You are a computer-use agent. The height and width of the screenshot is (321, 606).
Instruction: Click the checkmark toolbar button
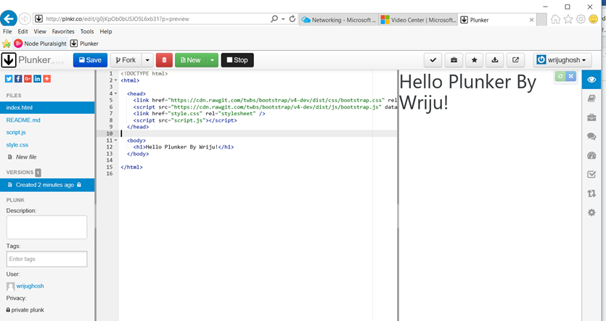click(433, 60)
